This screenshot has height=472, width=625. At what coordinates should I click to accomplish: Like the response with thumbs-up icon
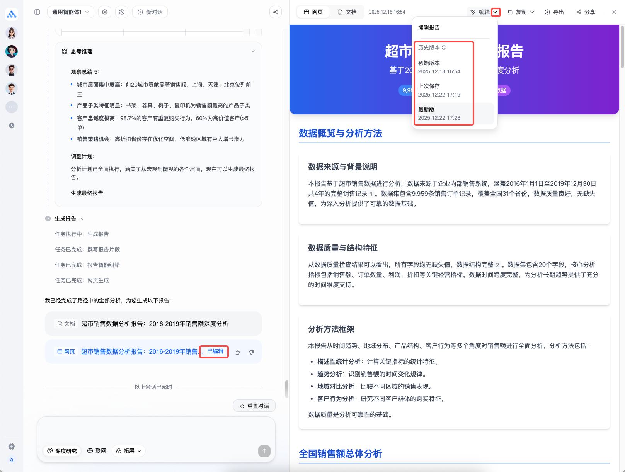coord(237,352)
